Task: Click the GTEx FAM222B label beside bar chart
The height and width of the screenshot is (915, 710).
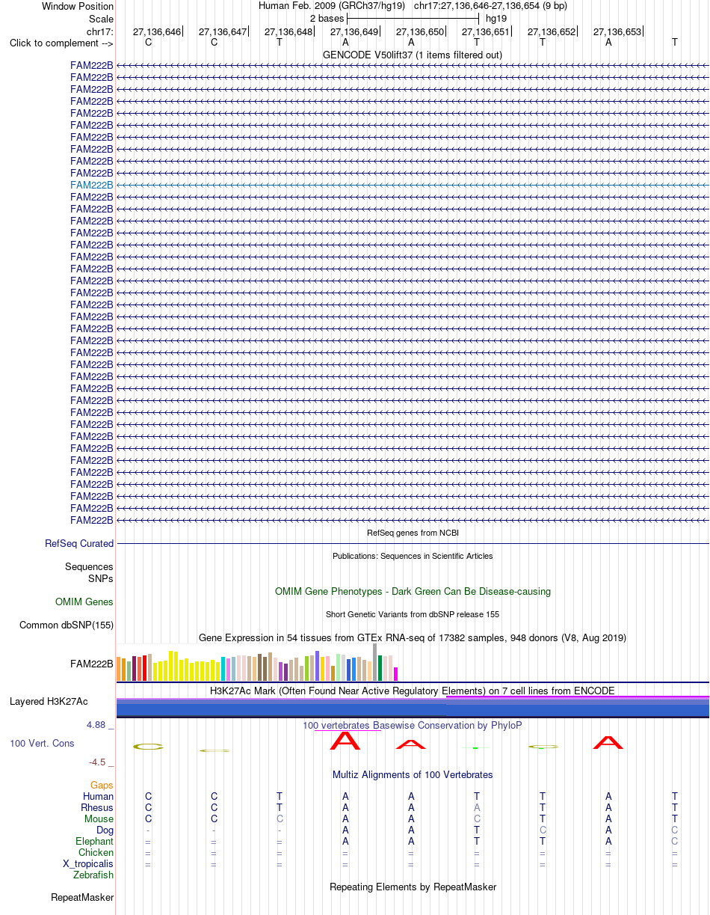Action: click(92, 663)
